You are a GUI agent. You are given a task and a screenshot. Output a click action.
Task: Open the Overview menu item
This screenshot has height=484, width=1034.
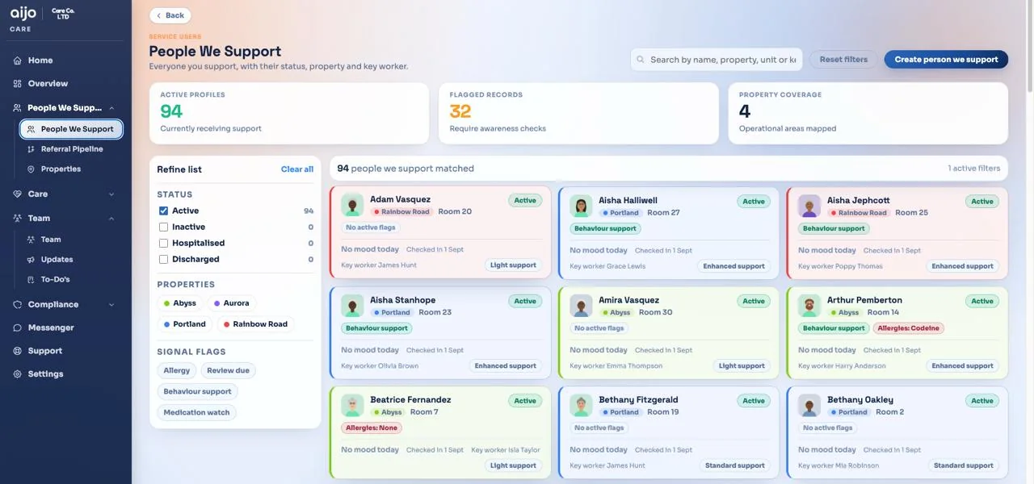[x=65, y=84]
